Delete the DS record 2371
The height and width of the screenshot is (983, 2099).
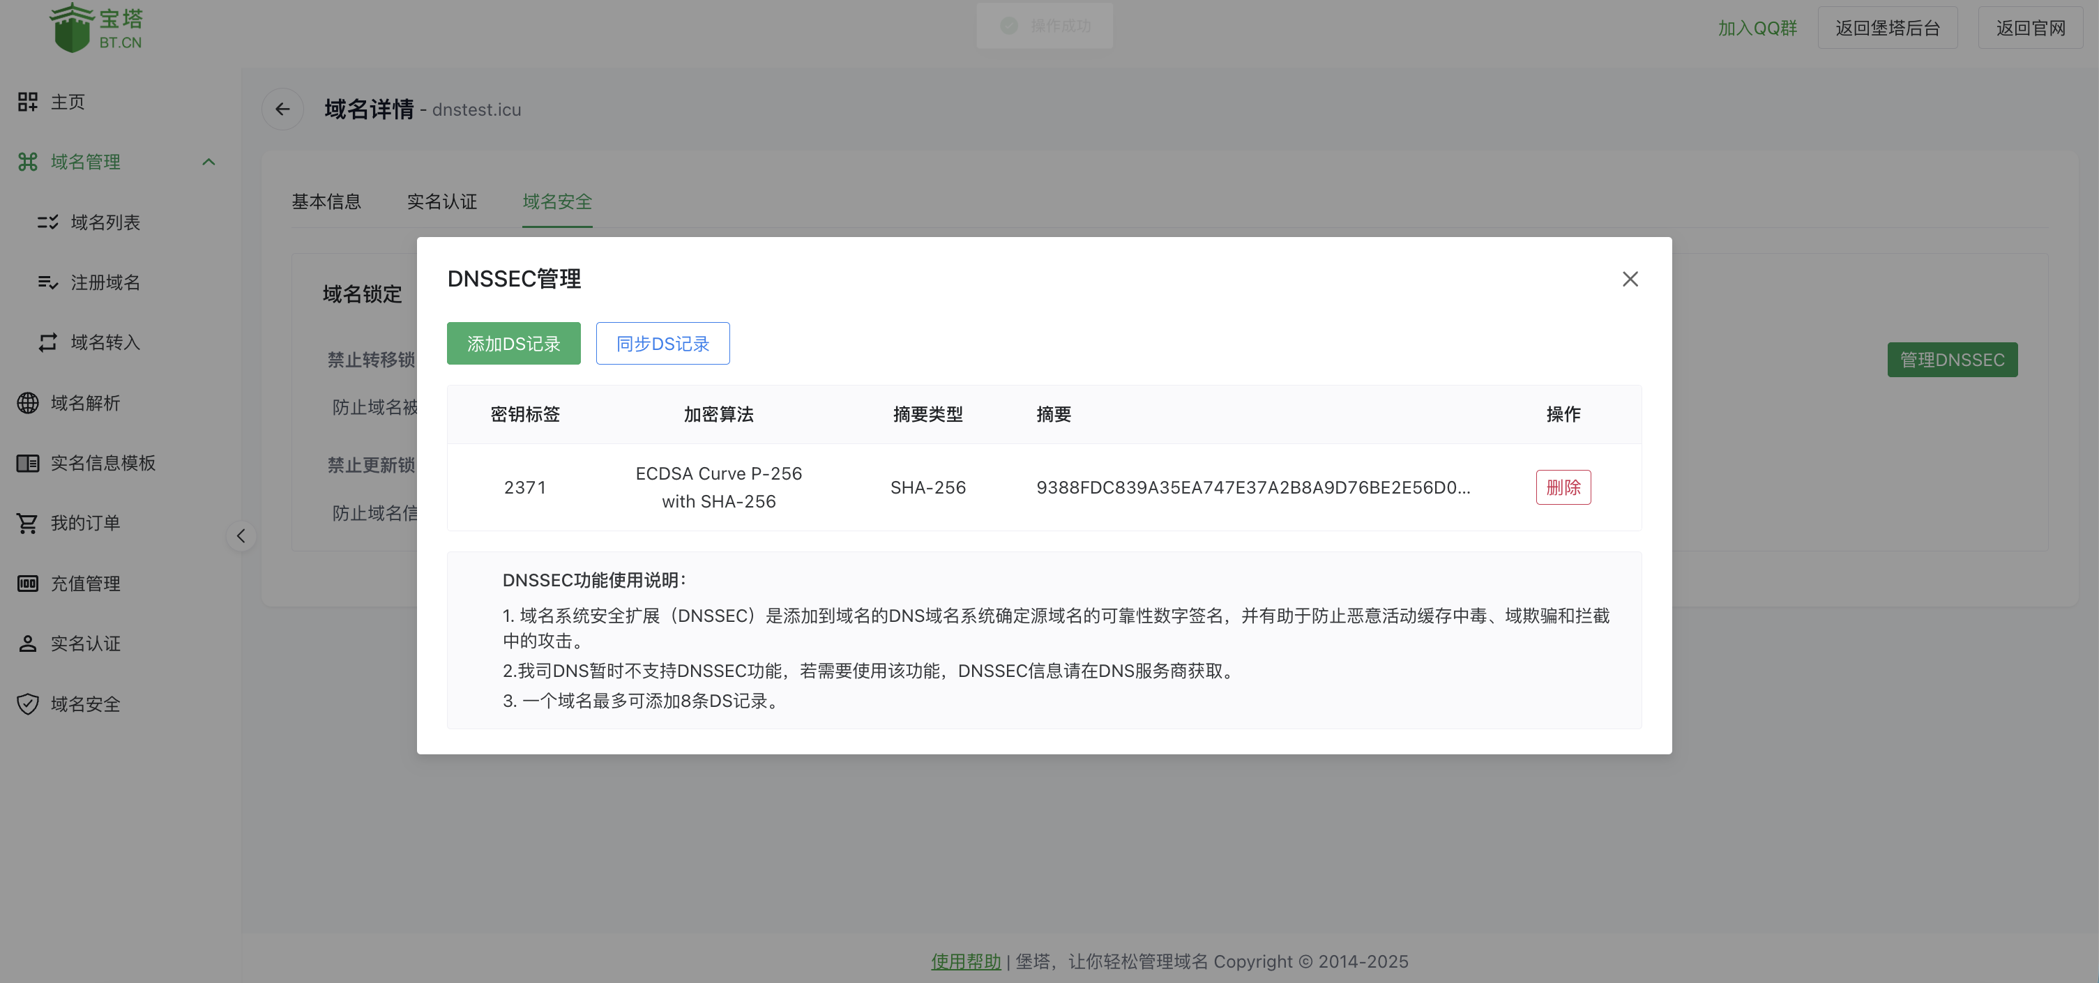1563,487
